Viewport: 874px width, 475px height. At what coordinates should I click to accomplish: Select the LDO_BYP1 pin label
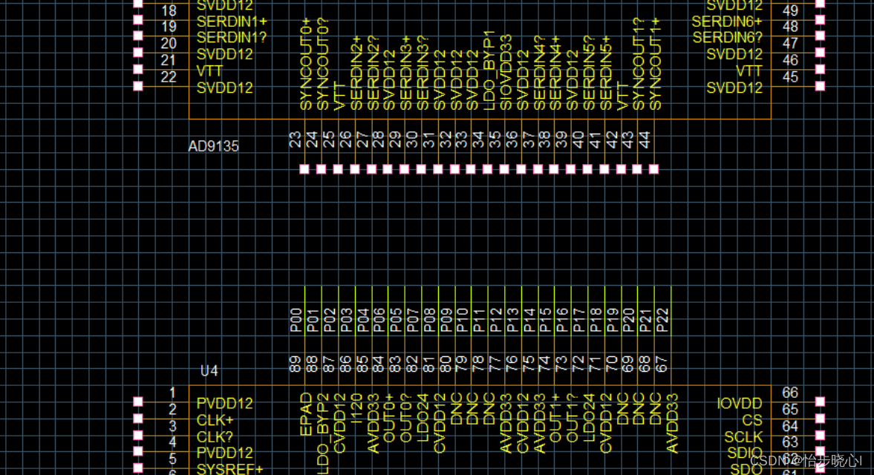(489, 71)
